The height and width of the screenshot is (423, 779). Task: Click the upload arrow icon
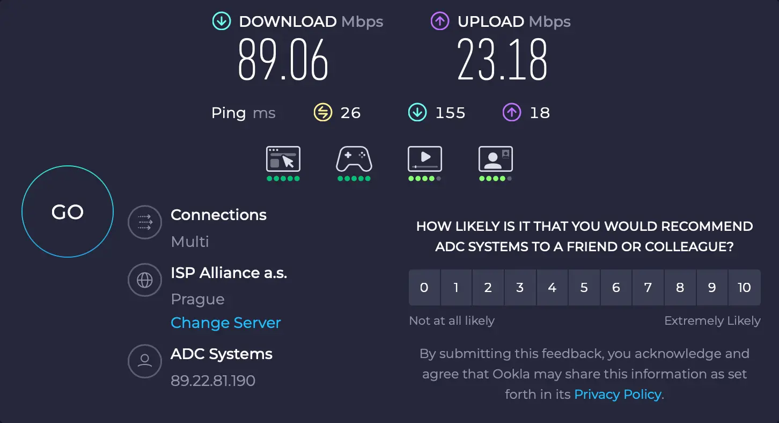pyautogui.click(x=440, y=21)
